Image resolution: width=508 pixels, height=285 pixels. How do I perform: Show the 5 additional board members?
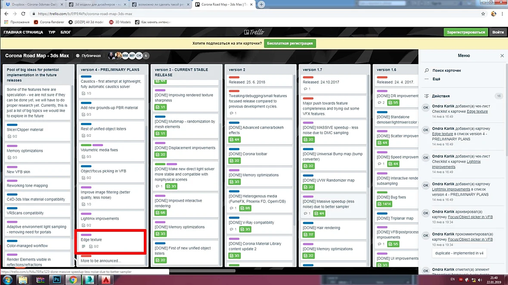pos(146,55)
